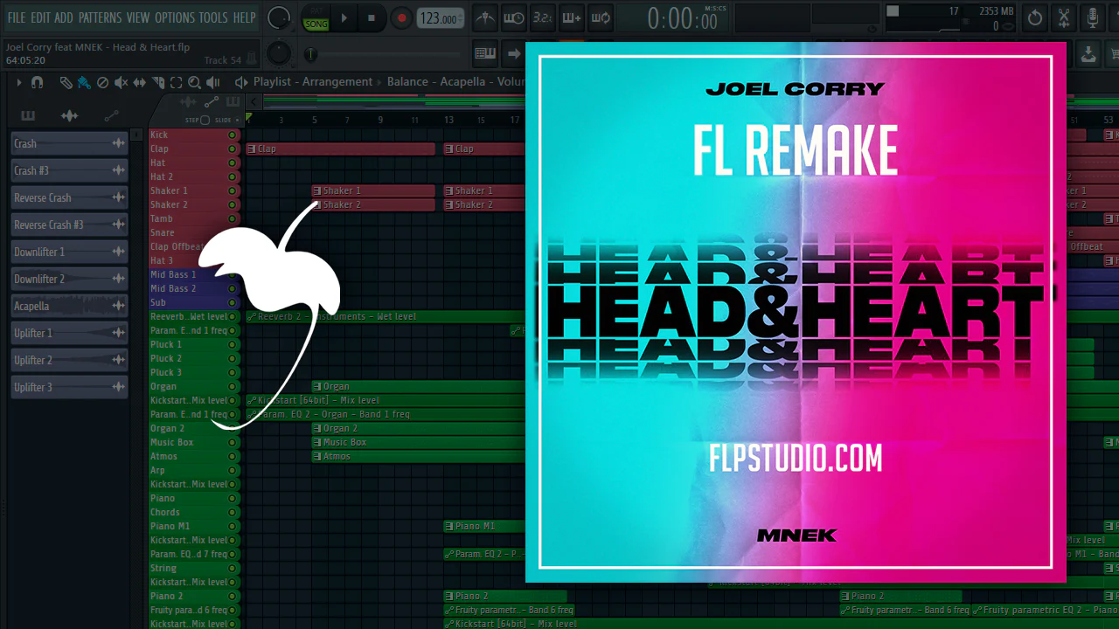Viewport: 1119px width, 629px height.
Task: Click the step-forward arrow icon near piano keyboard icon
Action: pos(514,53)
